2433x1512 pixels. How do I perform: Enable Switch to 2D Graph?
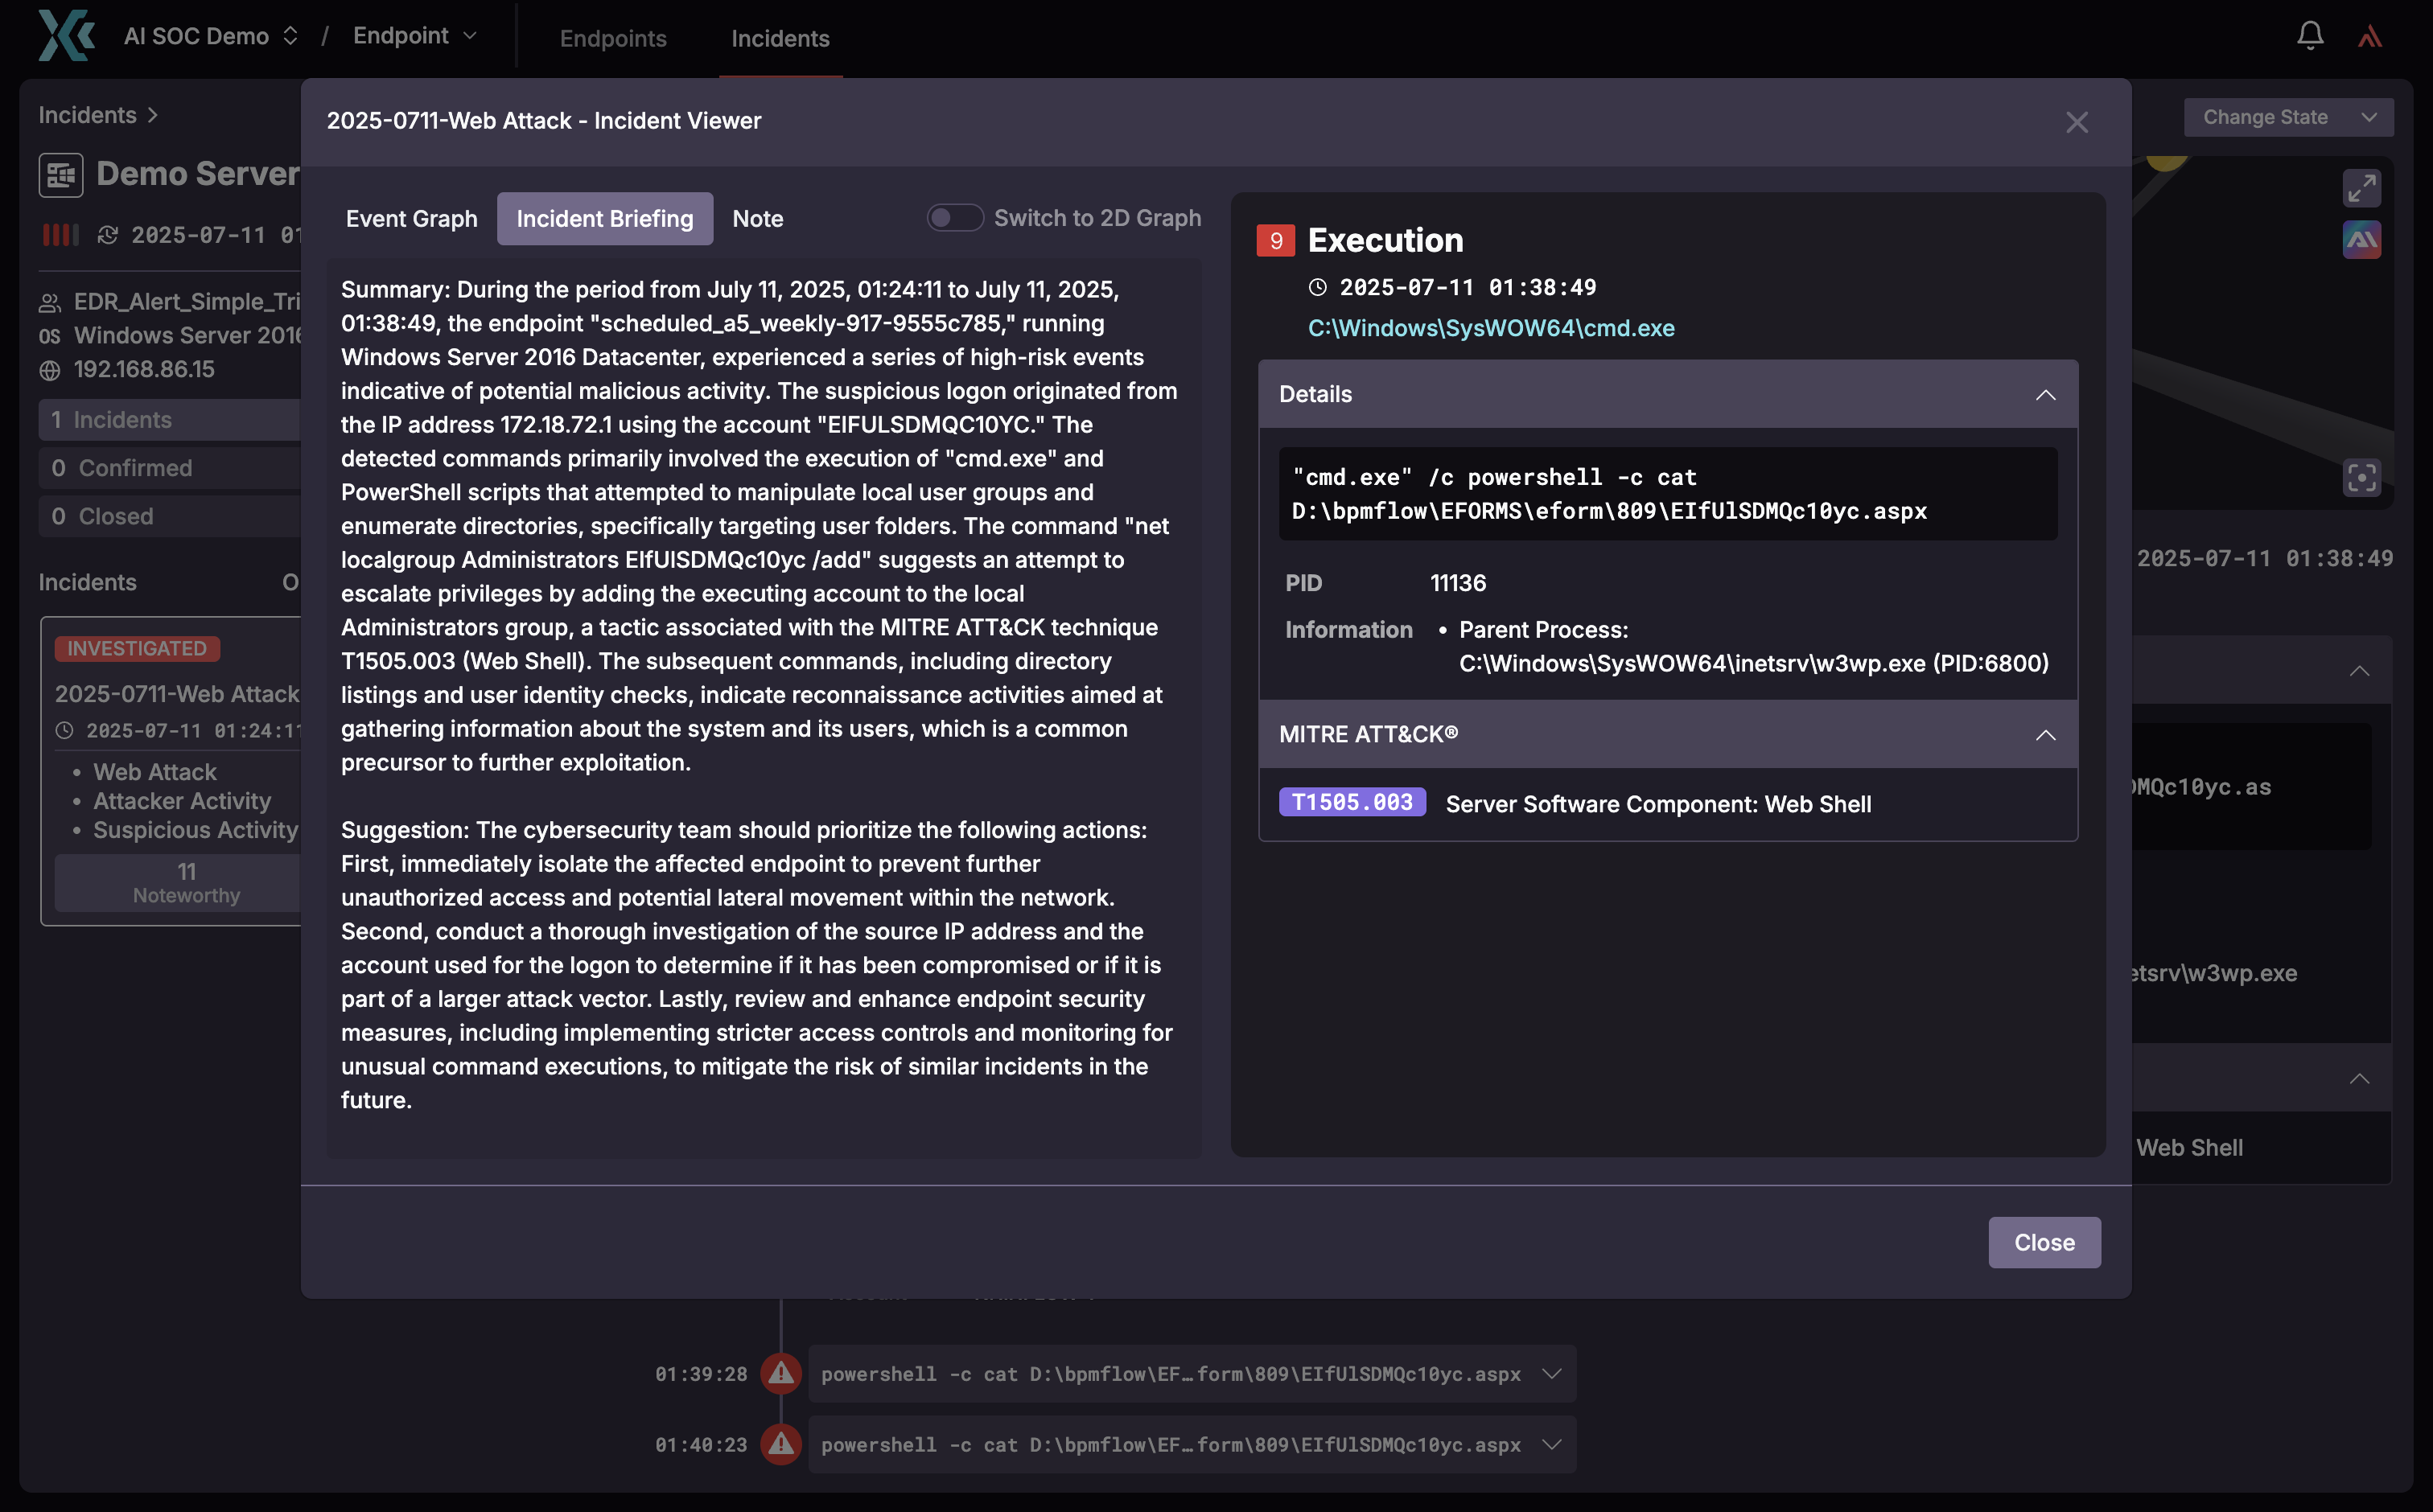955,217
